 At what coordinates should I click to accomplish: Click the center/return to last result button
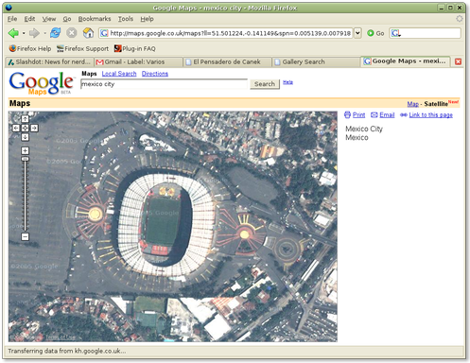click(x=25, y=128)
